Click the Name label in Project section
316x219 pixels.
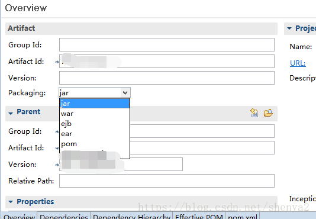301,47
